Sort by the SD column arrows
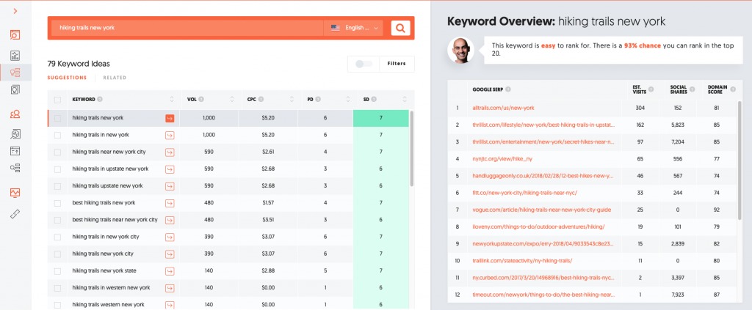Screen dimensions: 752x310 [x=405, y=100]
